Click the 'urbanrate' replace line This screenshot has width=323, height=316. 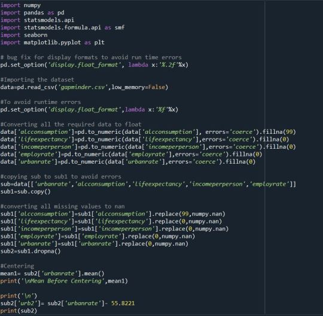pyautogui.click(x=95, y=244)
